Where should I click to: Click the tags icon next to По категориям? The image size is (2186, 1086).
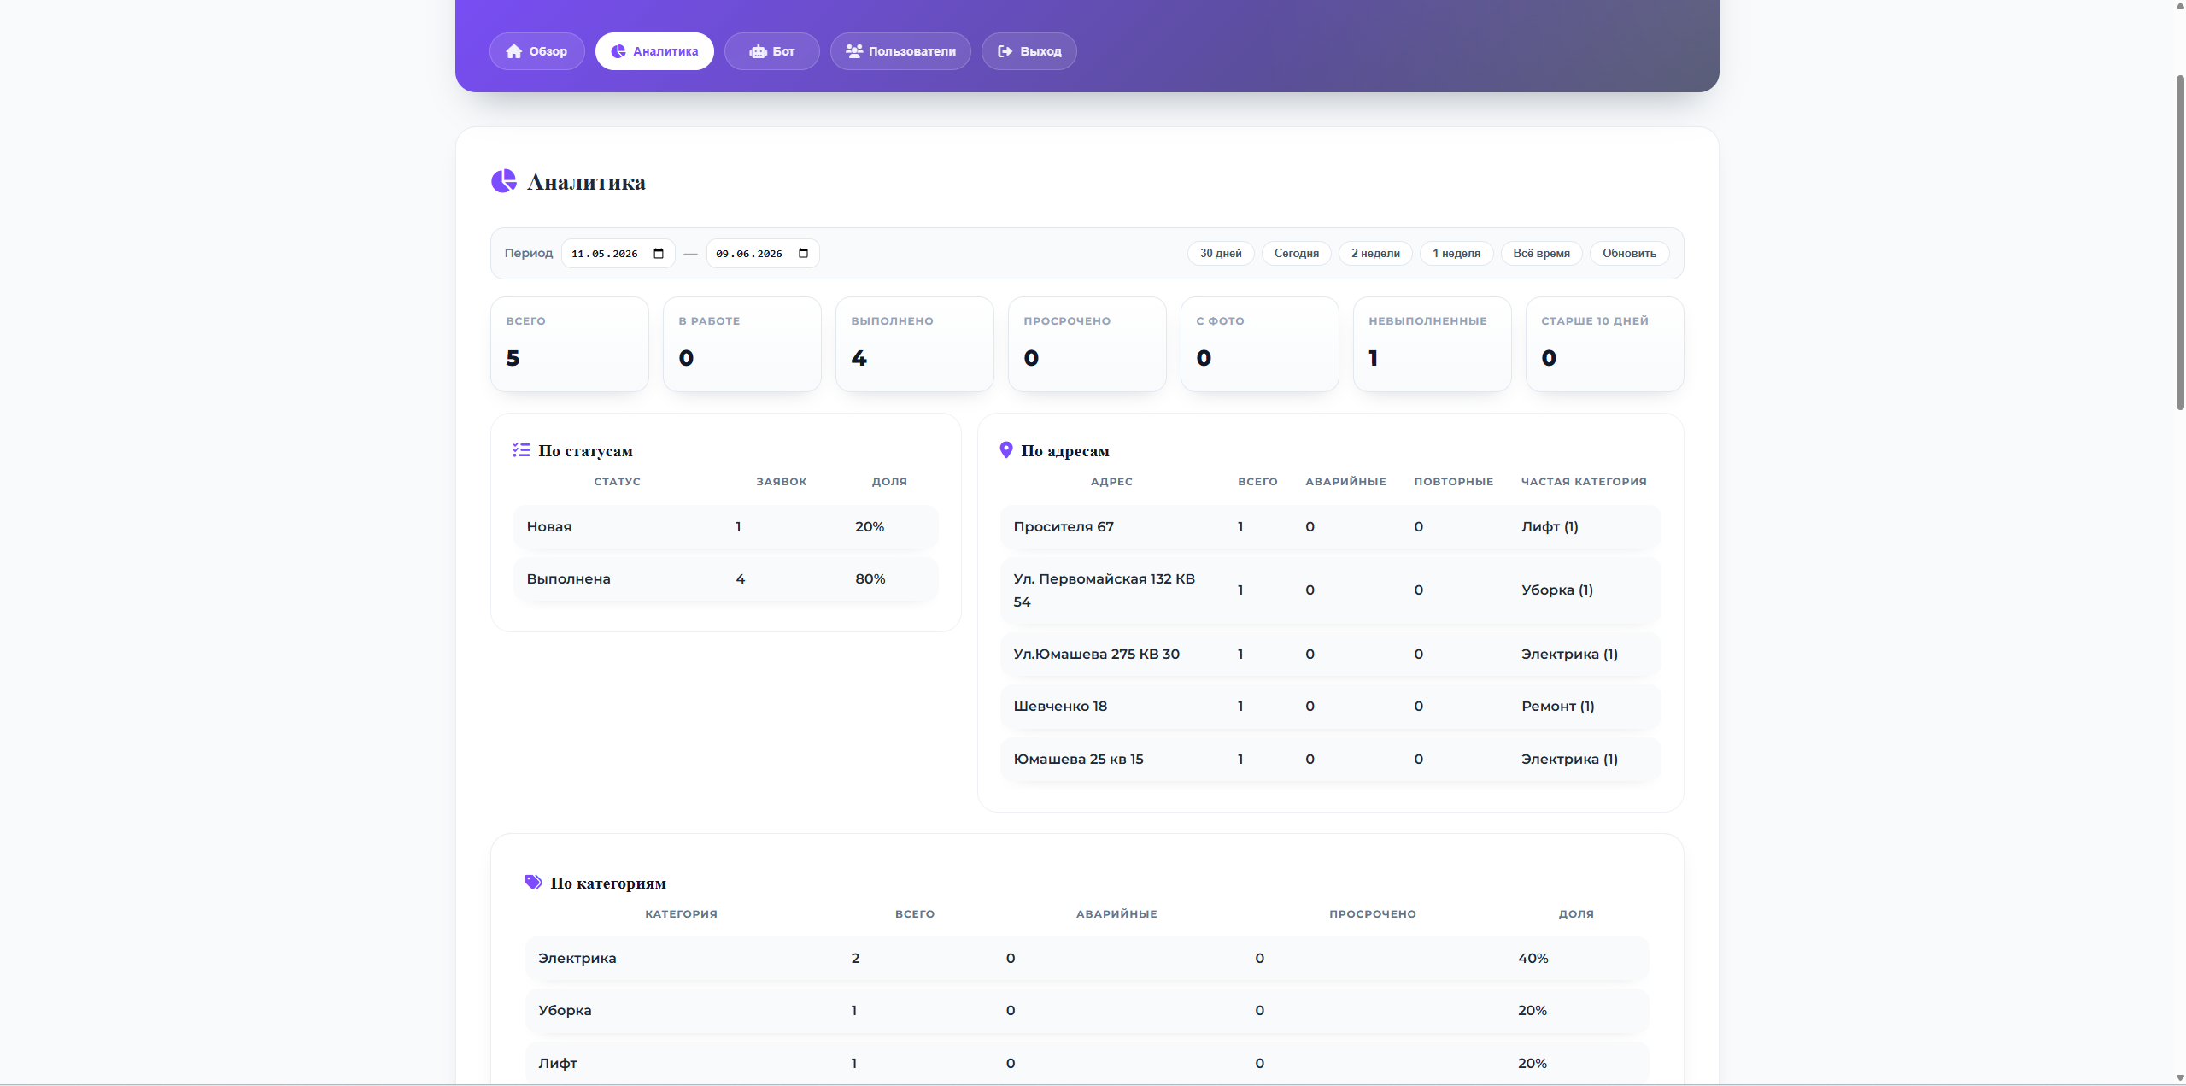point(533,883)
